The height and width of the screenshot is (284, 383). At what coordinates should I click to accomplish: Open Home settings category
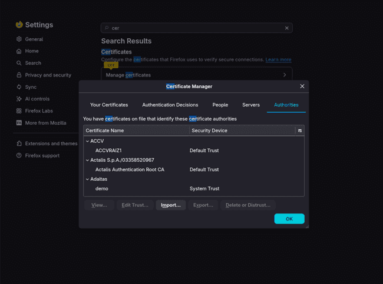32,51
